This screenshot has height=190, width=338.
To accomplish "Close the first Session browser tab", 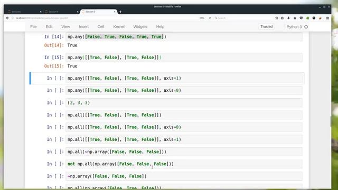I will (41, 12).
